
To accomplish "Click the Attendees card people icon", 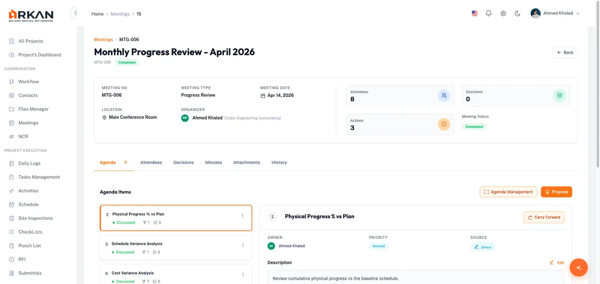I will [x=444, y=96].
